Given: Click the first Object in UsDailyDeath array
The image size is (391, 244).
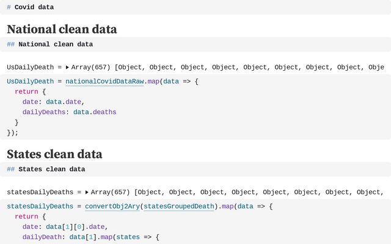Looking at the screenshot, I should (130, 67).
